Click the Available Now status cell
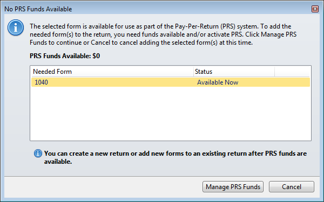The height and width of the screenshot is (202, 324). 218,82
